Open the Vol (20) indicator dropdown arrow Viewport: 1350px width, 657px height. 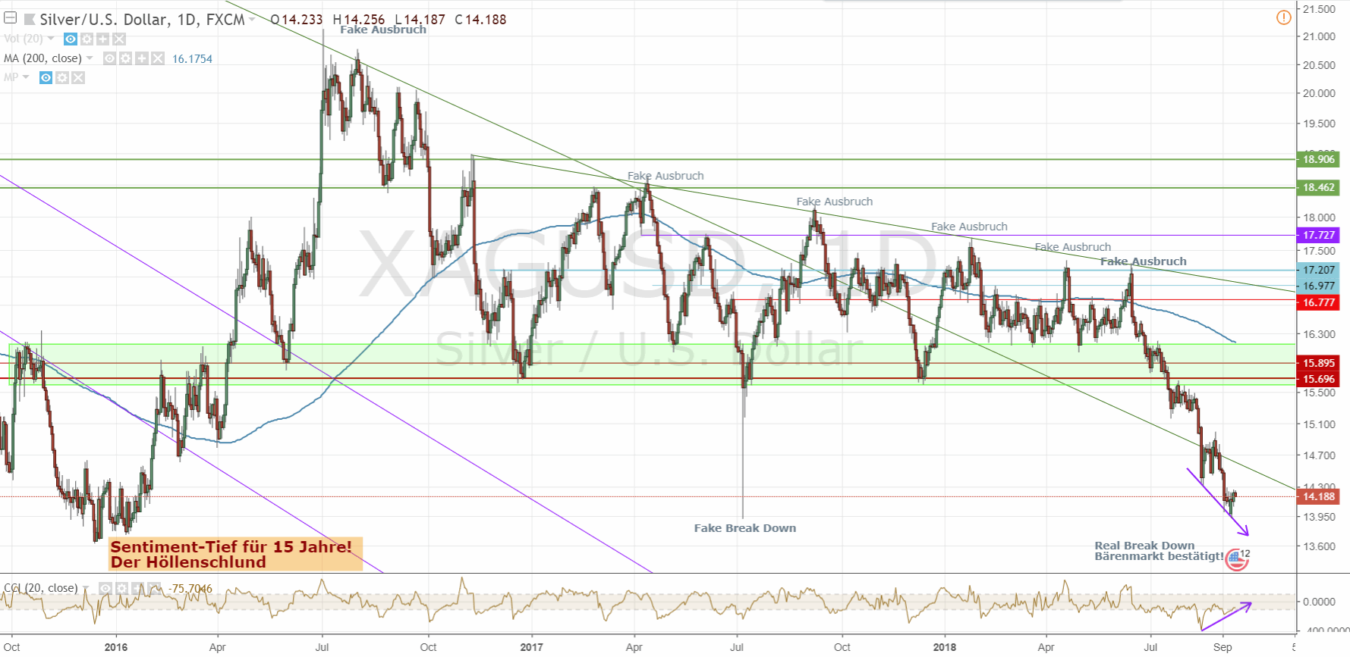(51, 39)
